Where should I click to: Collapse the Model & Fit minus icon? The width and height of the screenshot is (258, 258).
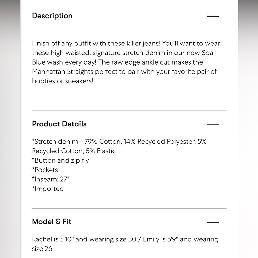(213, 222)
